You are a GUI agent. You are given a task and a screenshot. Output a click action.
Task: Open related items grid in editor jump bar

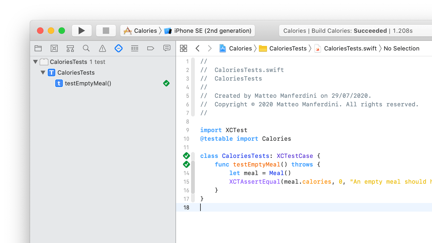click(184, 48)
